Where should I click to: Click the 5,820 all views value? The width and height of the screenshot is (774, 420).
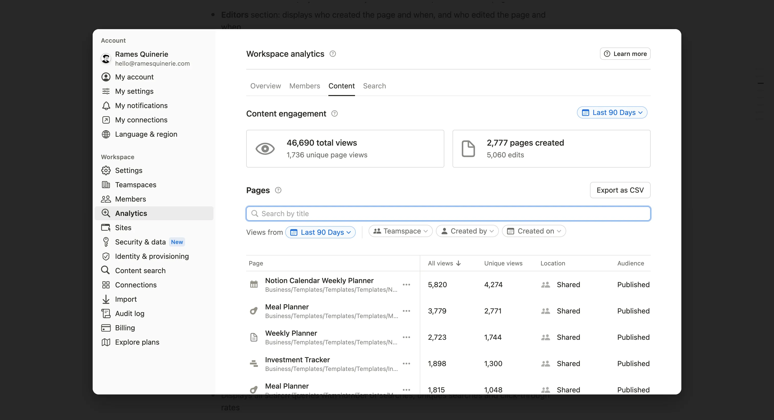437,285
